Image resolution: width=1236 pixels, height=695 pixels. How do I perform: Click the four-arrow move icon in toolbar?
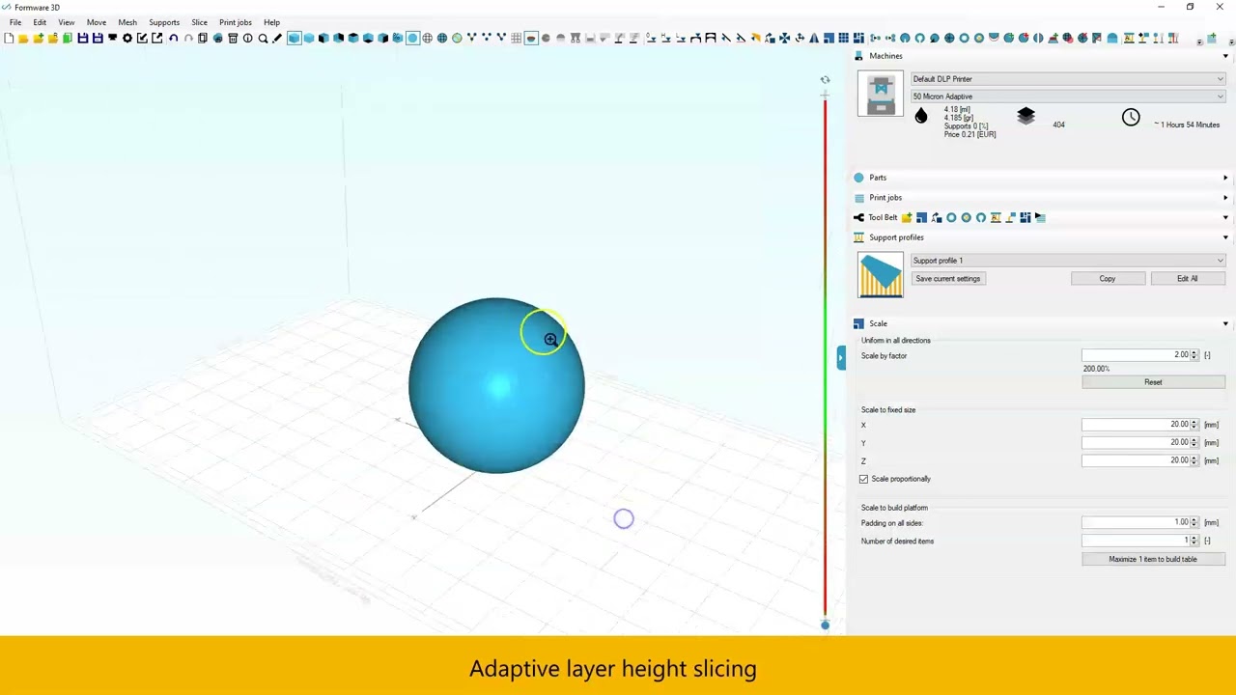[x=784, y=38]
